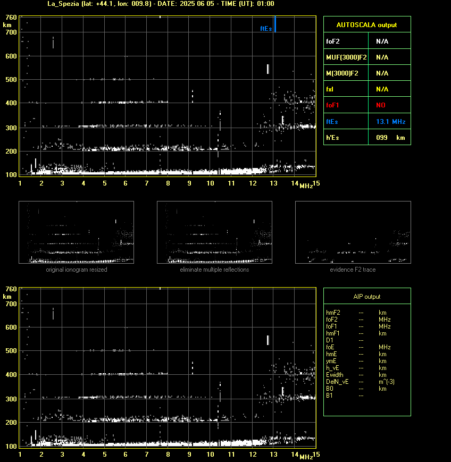Click the 'original ionogram resized' thumbnail
This screenshot has width=451, height=462.
tap(77, 232)
